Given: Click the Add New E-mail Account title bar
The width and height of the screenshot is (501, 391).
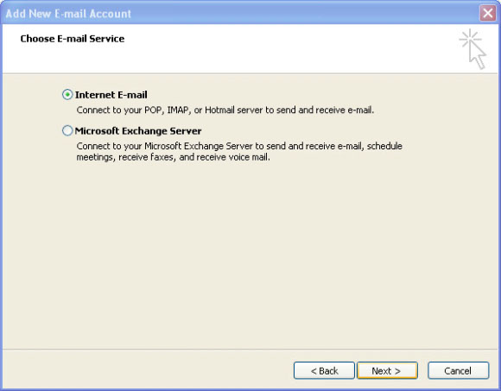Looking at the screenshot, I should point(239,14).
